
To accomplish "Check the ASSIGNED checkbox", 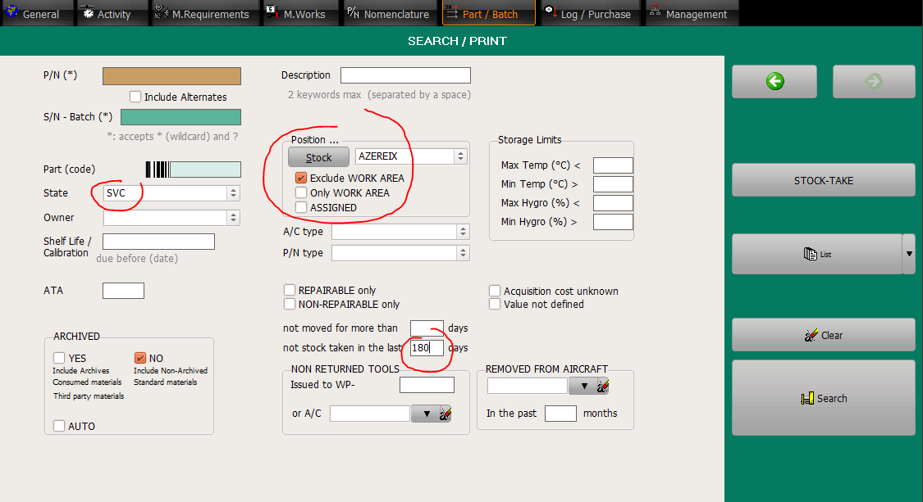I will click(x=301, y=207).
